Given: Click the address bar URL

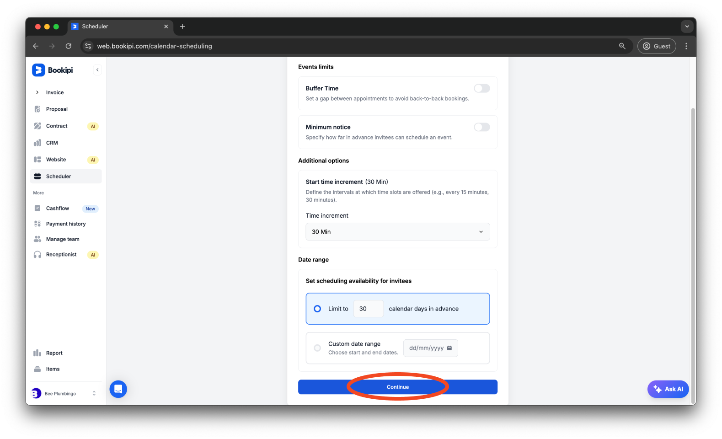Looking at the screenshot, I should [155, 46].
